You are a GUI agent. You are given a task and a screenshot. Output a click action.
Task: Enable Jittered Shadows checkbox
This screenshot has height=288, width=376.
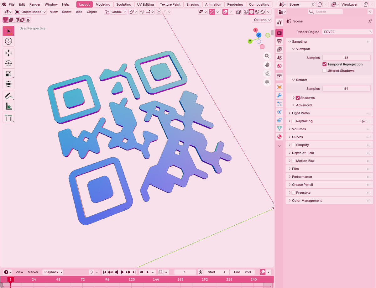325,71
